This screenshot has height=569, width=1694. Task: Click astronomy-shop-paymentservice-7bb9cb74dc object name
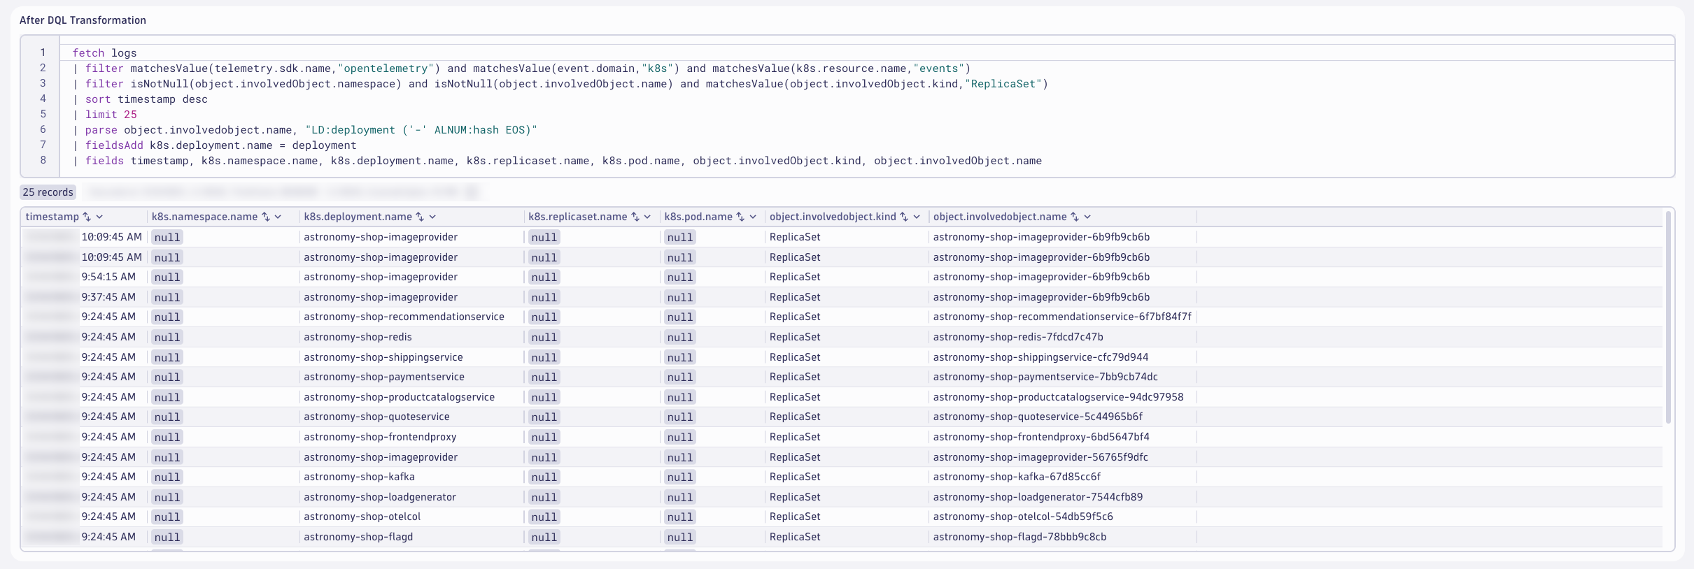click(1045, 377)
